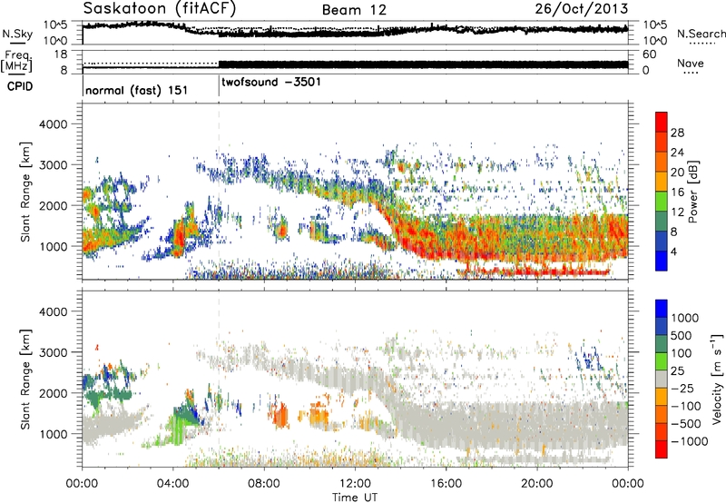Screen dimensions: 726x503
Task: Click the '08:00' time tick label
Action: pyautogui.click(x=263, y=484)
